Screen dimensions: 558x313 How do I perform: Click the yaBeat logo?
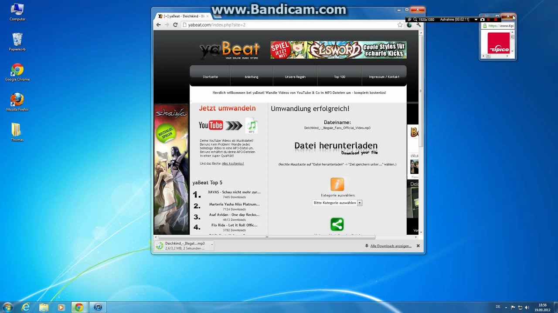tap(230, 50)
